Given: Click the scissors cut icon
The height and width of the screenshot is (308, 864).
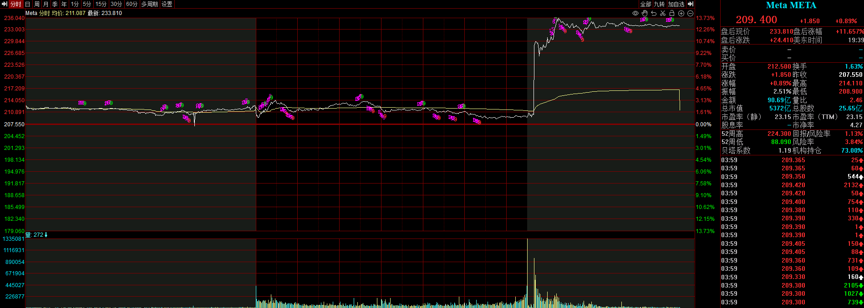Looking at the screenshot, I should [x=663, y=13].
